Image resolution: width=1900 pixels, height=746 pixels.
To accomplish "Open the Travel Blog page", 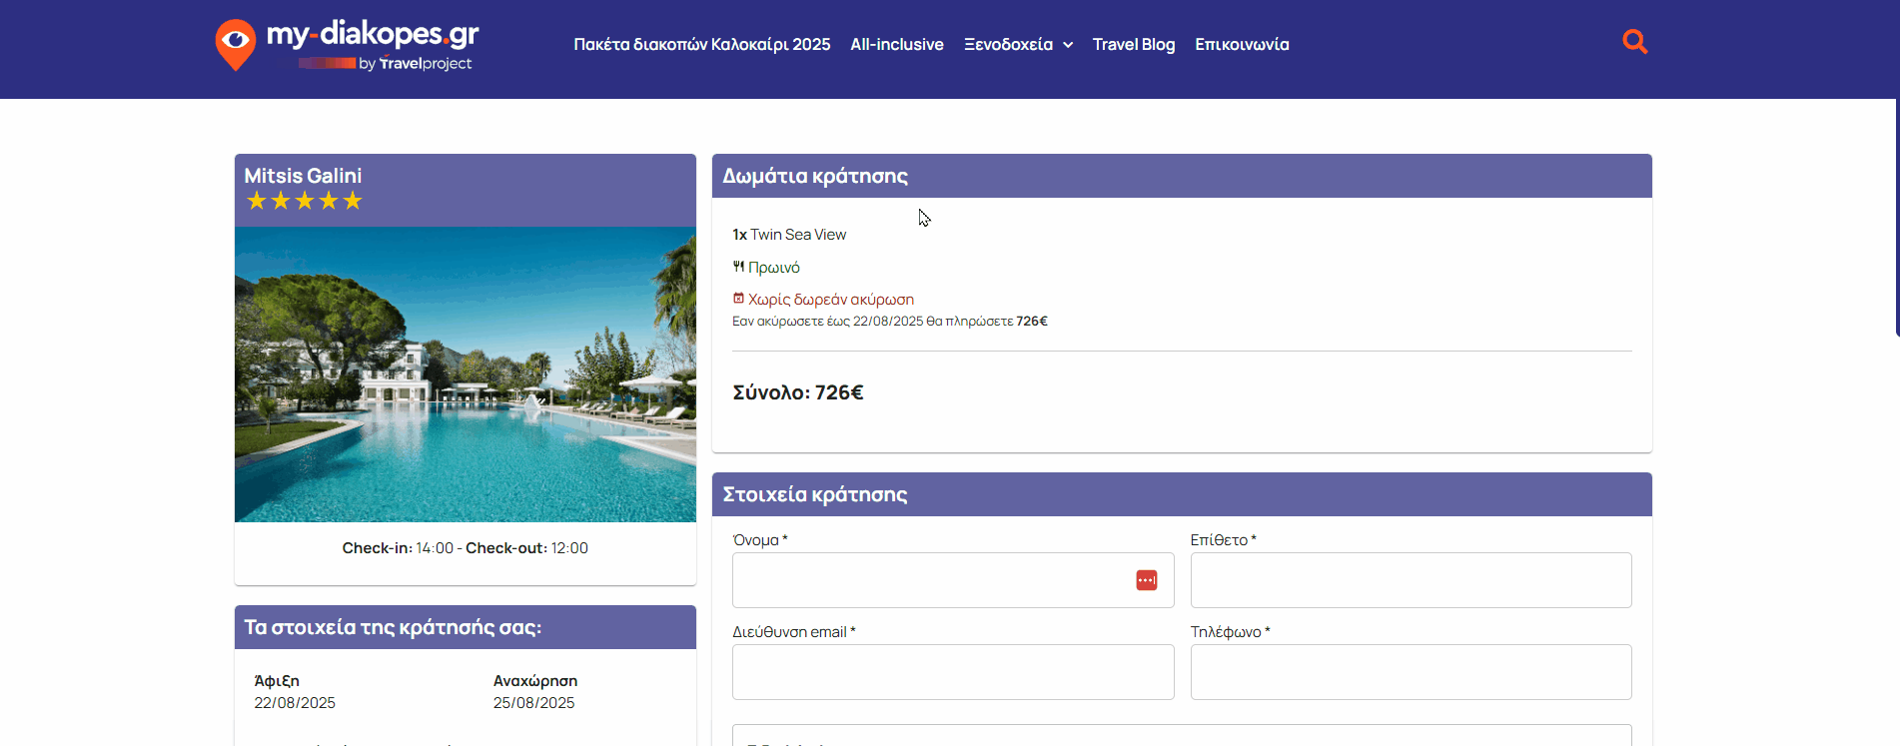I will coord(1134,45).
